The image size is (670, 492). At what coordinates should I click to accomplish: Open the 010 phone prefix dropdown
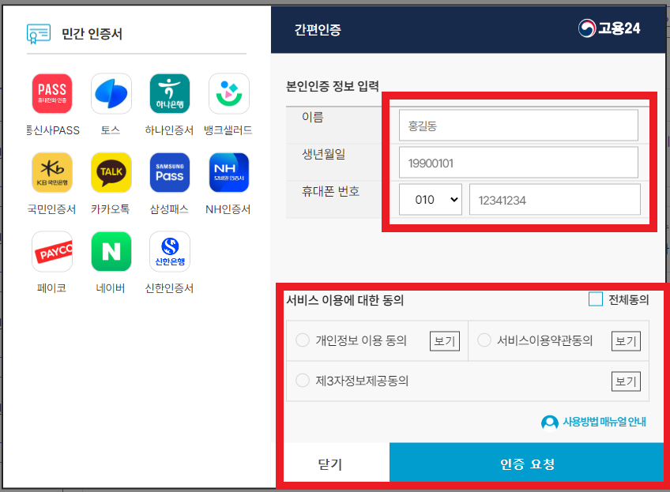click(x=431, y=200)
